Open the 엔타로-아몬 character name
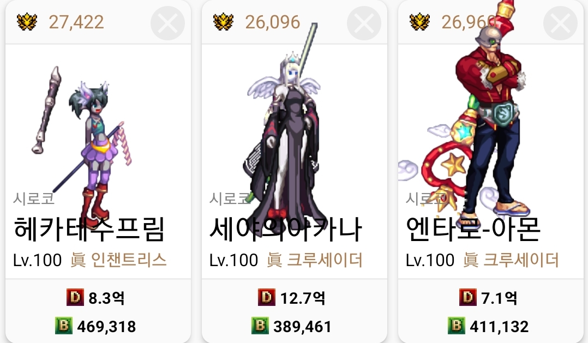This screenshot has width=588, height=343. point(473,229)
